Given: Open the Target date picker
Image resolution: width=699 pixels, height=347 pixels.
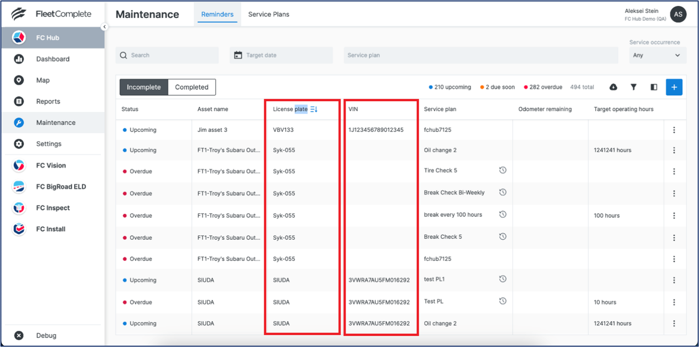Looking at the screenshot, I should point(281,55).
